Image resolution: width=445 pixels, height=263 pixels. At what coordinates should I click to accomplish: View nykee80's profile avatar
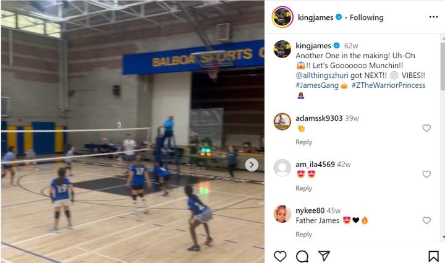click(282, 214)
